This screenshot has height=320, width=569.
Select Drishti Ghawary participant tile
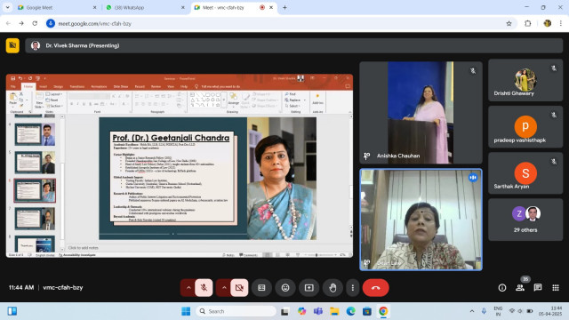pyautogui.click(x=525, y=80)
